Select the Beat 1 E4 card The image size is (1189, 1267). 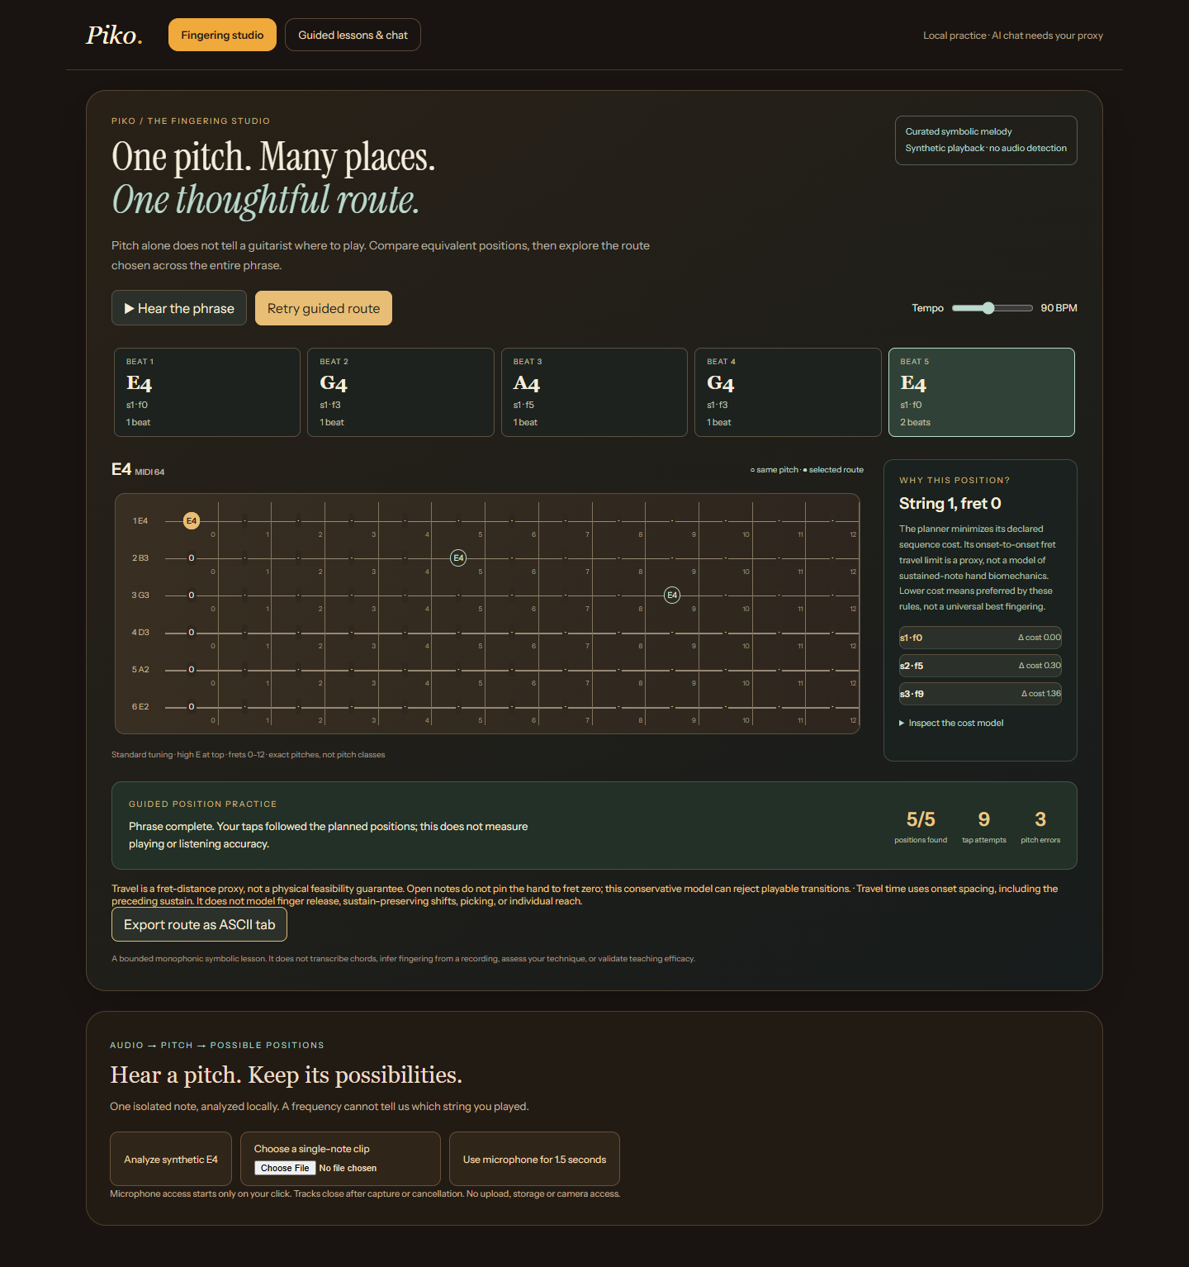206,392
